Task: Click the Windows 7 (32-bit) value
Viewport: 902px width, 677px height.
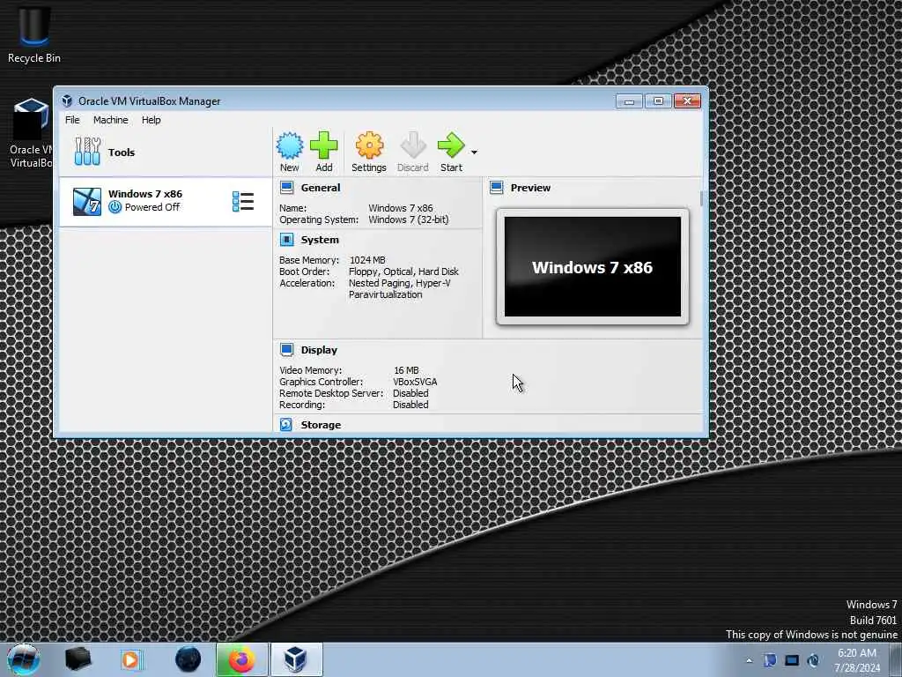Action: coord(409,219)
